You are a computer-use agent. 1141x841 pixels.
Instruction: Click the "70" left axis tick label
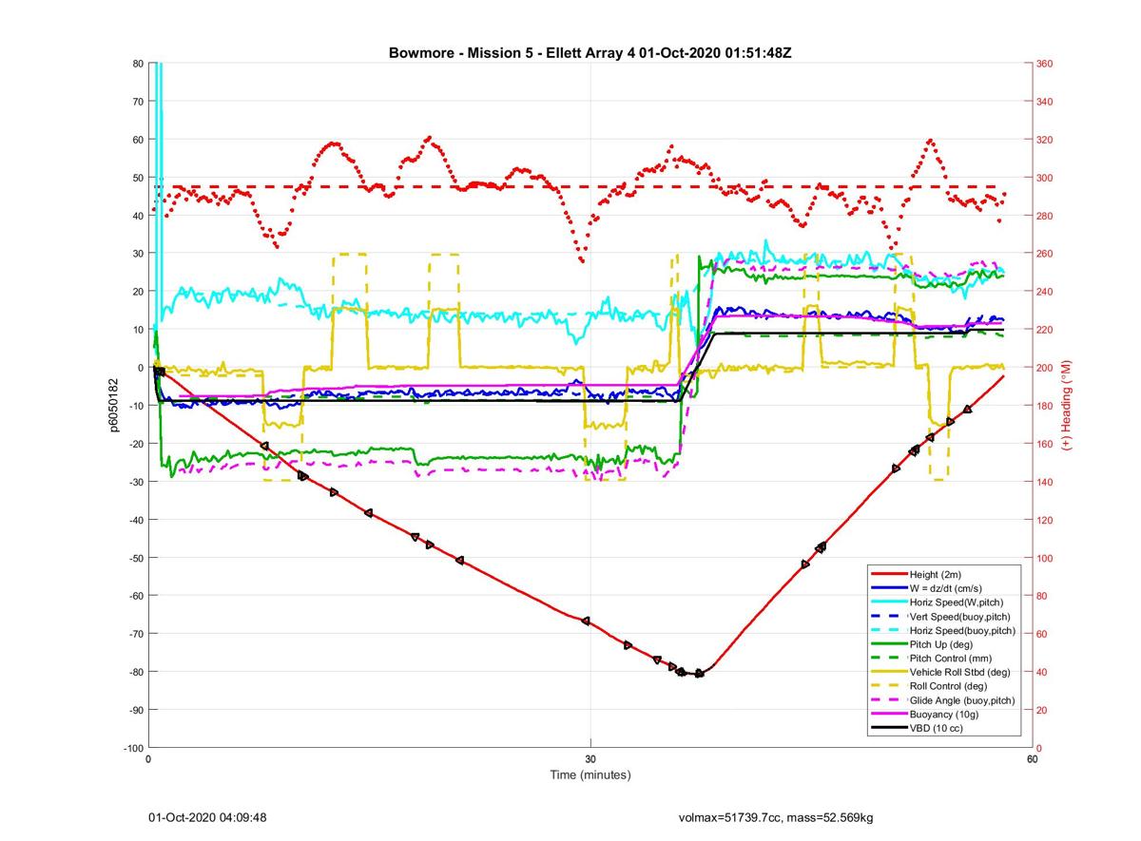137,102
